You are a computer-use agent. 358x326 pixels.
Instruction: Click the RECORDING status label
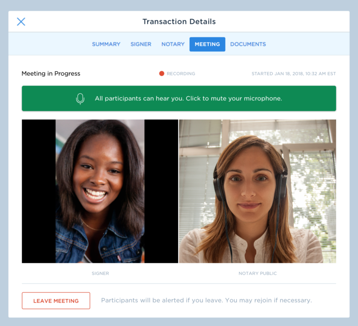[181, 74]
